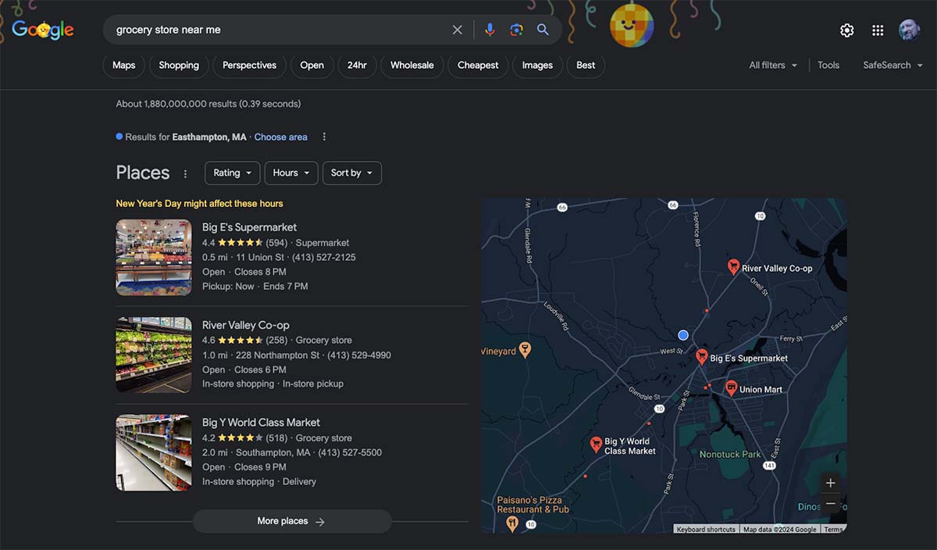Open the quick settings gear
The height and width of the screenshot is (550, 937).
pos(846,30)
